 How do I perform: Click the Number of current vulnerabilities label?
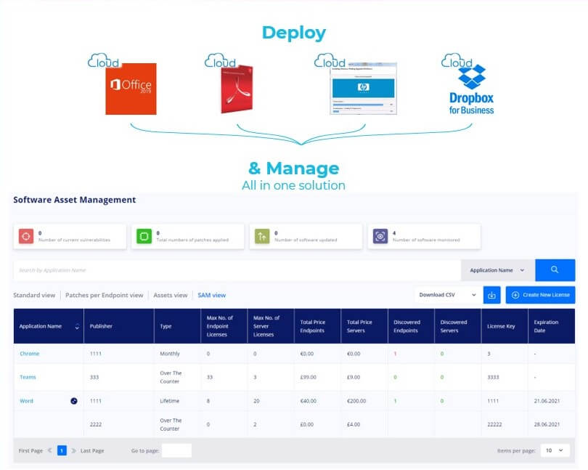coord(74,240)
